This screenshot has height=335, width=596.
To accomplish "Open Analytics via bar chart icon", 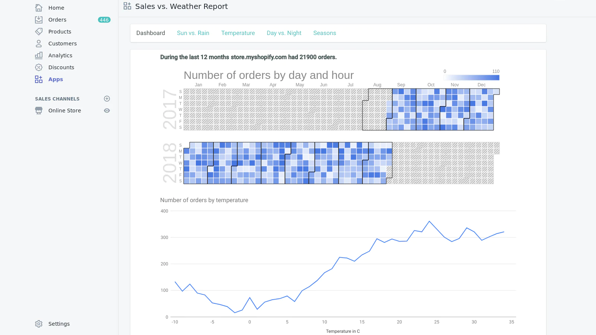I will 39,55.
